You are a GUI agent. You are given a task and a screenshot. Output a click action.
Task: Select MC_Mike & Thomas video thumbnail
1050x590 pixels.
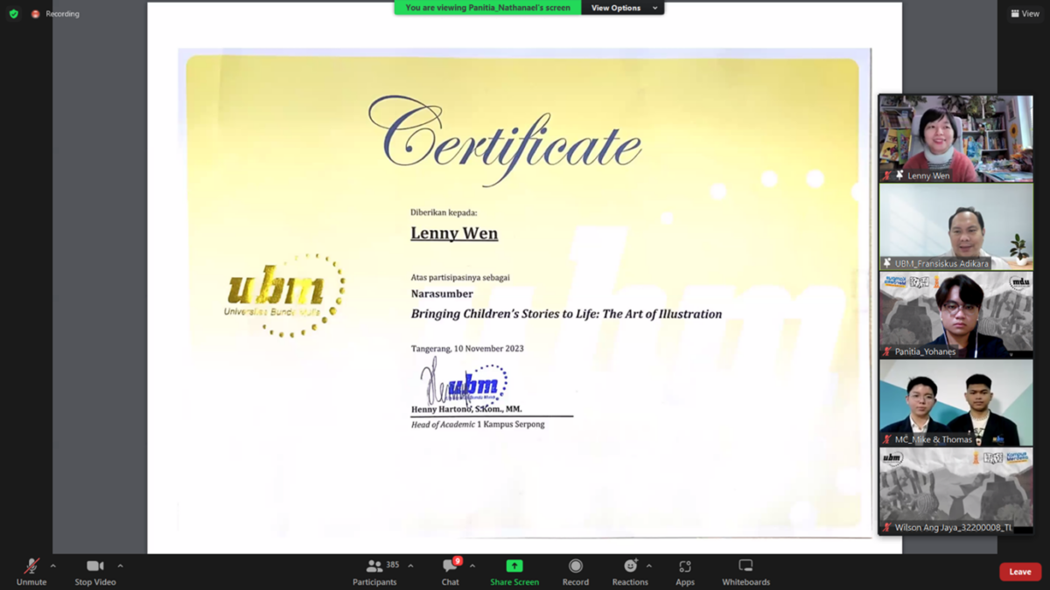[x=955, y=403]
